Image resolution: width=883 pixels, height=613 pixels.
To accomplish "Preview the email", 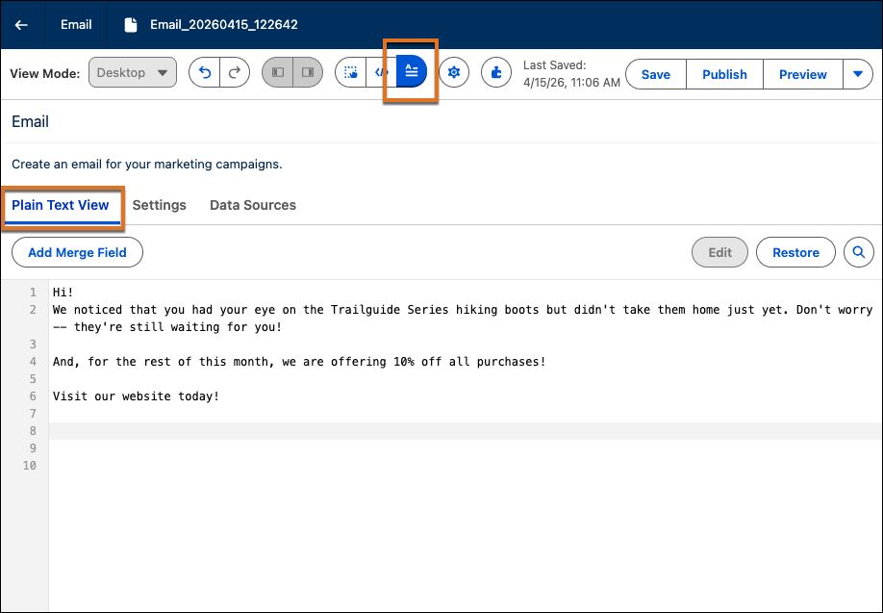I will (x=803, y=74).
